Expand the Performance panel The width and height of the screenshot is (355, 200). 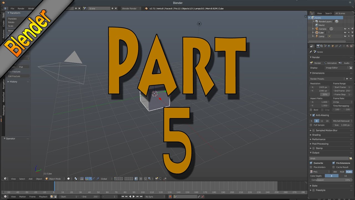point(319,139)
